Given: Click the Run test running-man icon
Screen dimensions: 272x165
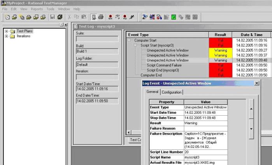Looking at the screenshot, I should point(132,17).
